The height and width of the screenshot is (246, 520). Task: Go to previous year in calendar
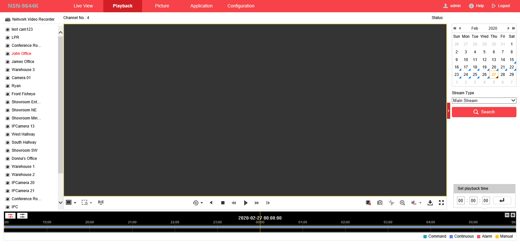(x=455, y=28)
